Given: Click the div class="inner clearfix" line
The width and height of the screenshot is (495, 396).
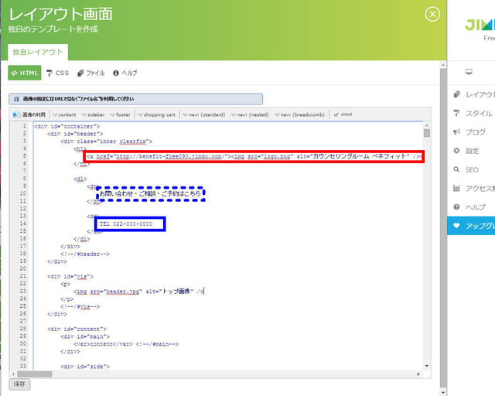Looking at the screenshot, I should point(106,142).
